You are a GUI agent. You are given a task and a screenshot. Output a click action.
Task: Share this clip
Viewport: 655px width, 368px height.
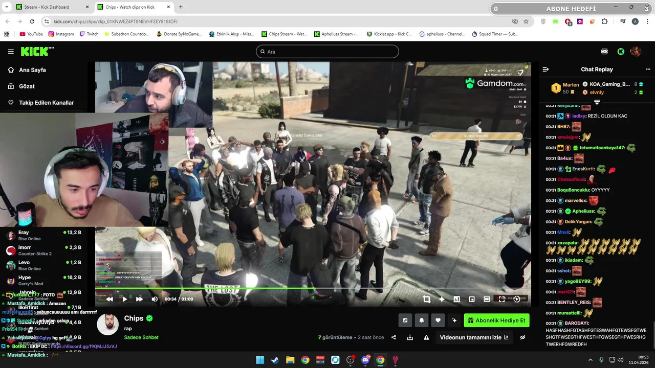[x=394, y=337]
